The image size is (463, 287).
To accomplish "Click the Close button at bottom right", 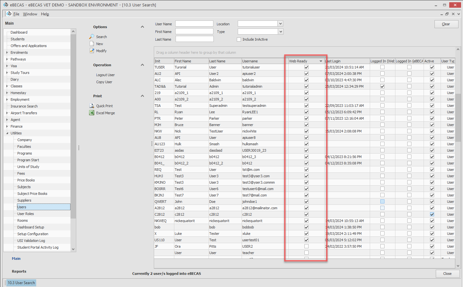I will pyautogui.click(x=447, y=274).
